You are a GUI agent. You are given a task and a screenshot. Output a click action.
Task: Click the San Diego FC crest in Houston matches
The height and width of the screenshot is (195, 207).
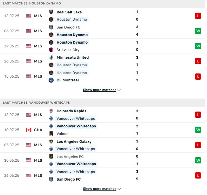51,27
